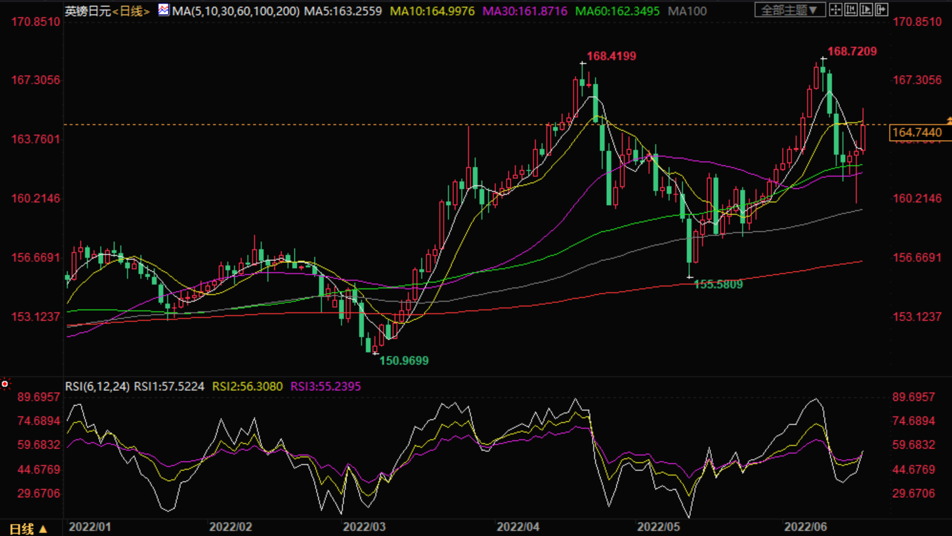Click right RSI axis label 74.6894
This screenshot has height=536, width=952.
point(914,421)
